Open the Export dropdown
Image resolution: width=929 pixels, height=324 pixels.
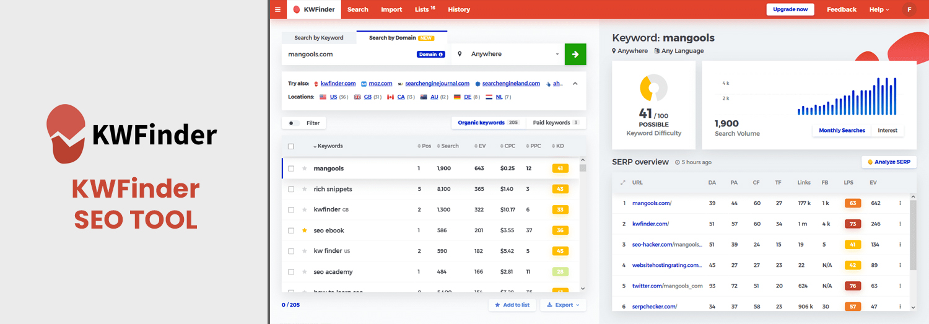pos(563,305)
